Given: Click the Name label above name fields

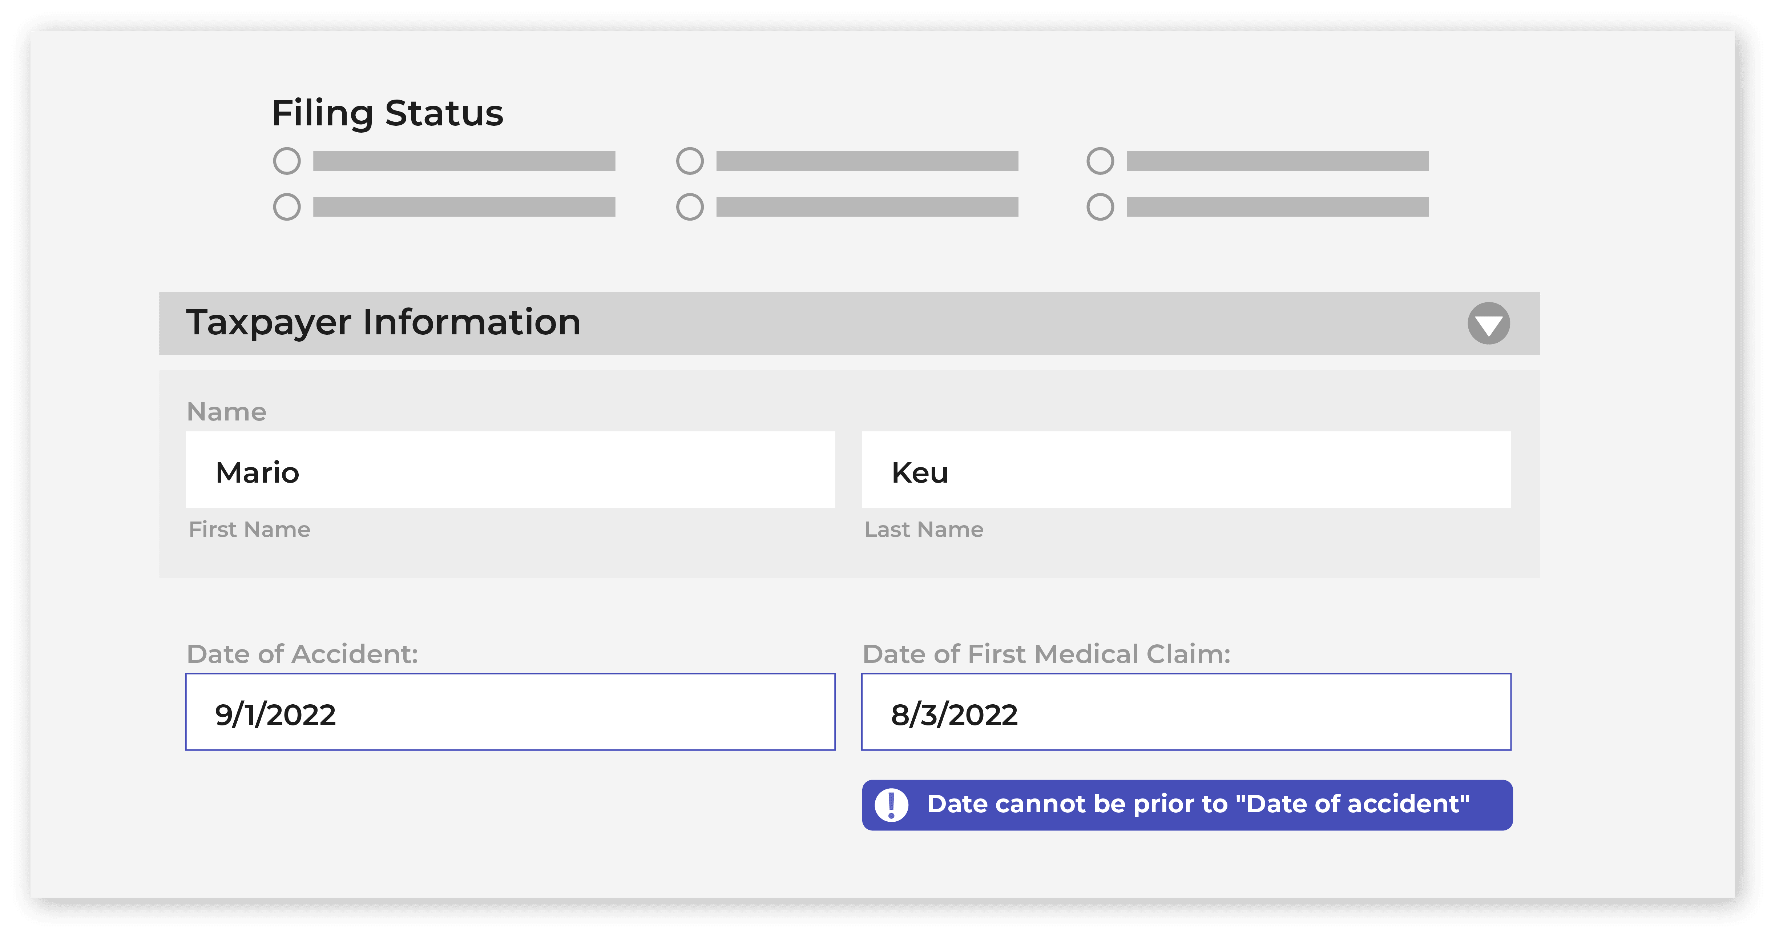Looking at the screenshot, I should (x=227, y=412).
